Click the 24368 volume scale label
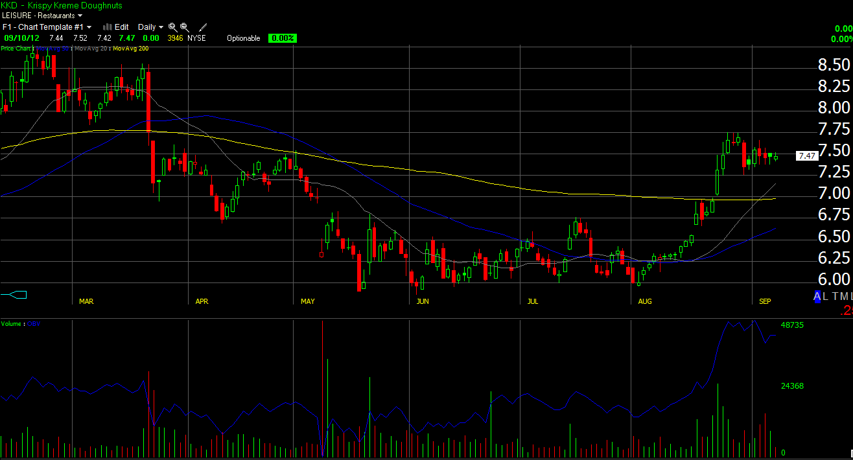The width and height of the screenshot is (853, 460). pos(793,386)
